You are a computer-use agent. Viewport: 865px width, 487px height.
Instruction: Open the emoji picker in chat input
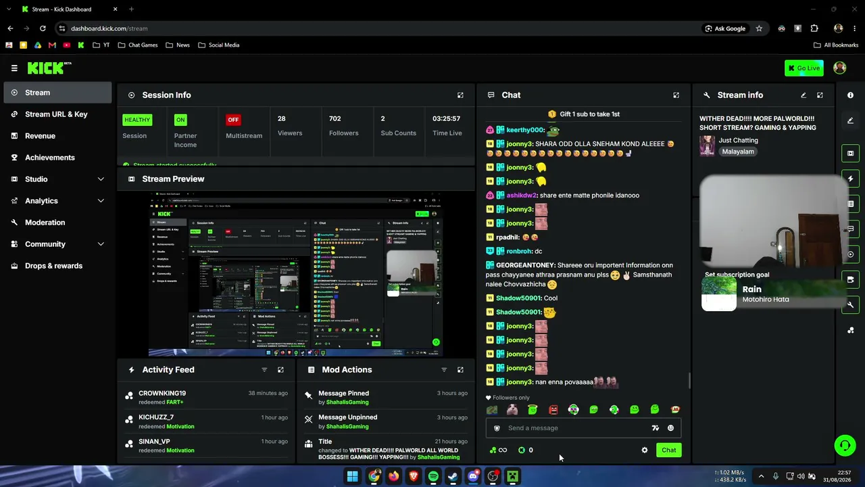pos(670,428)
